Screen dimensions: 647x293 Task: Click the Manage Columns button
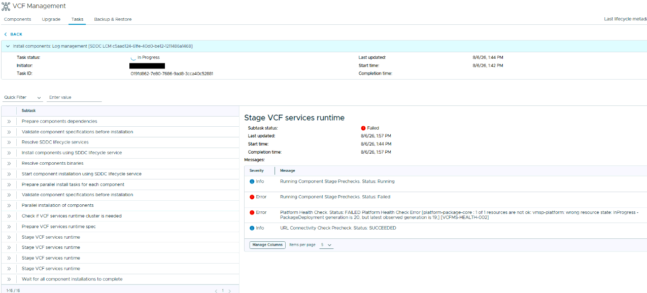267,245
